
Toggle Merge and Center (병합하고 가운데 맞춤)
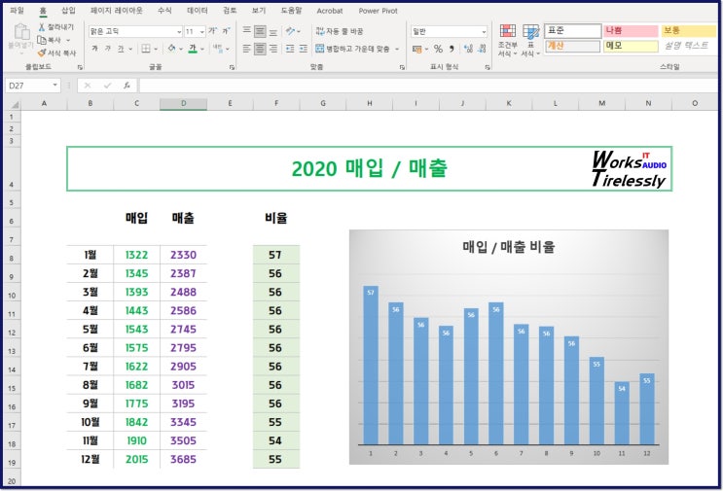[x=352, y=49]
